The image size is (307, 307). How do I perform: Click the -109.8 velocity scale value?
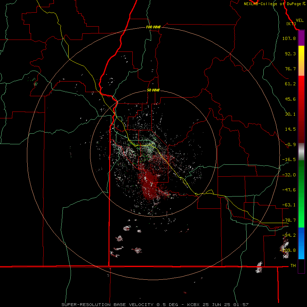click(288, 250)
